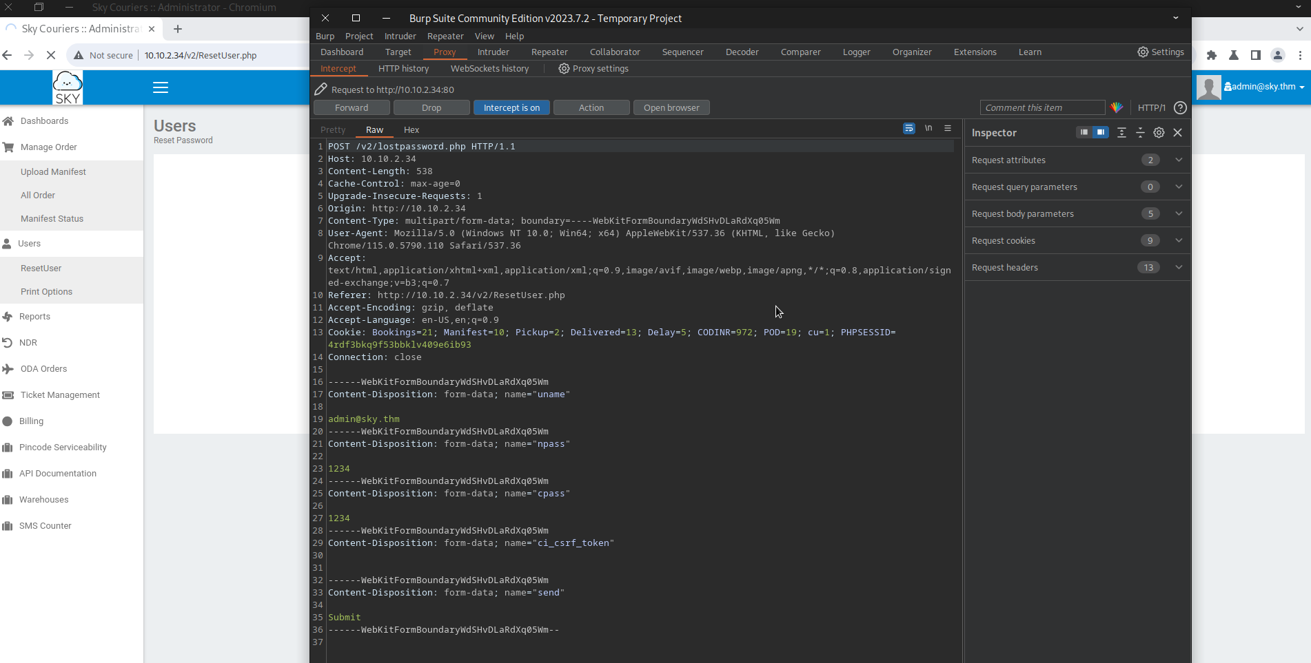Viewport: 1311px width, 663px height.
Task: Toggle word wrap in the message editor
Action: click(x=909, y=128)
